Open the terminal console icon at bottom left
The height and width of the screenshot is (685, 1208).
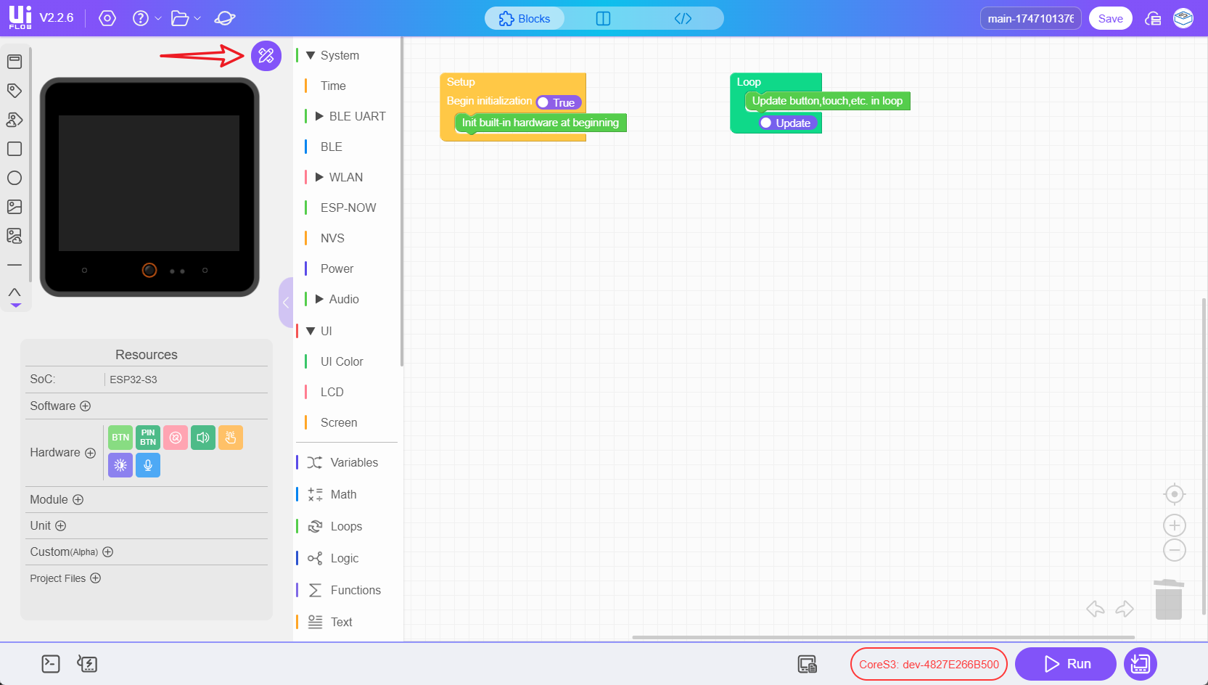(51, 663)
